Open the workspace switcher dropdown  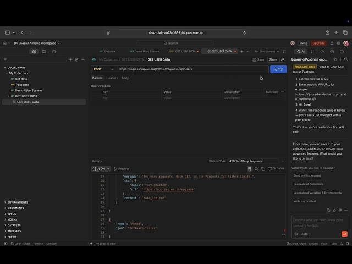37,43
